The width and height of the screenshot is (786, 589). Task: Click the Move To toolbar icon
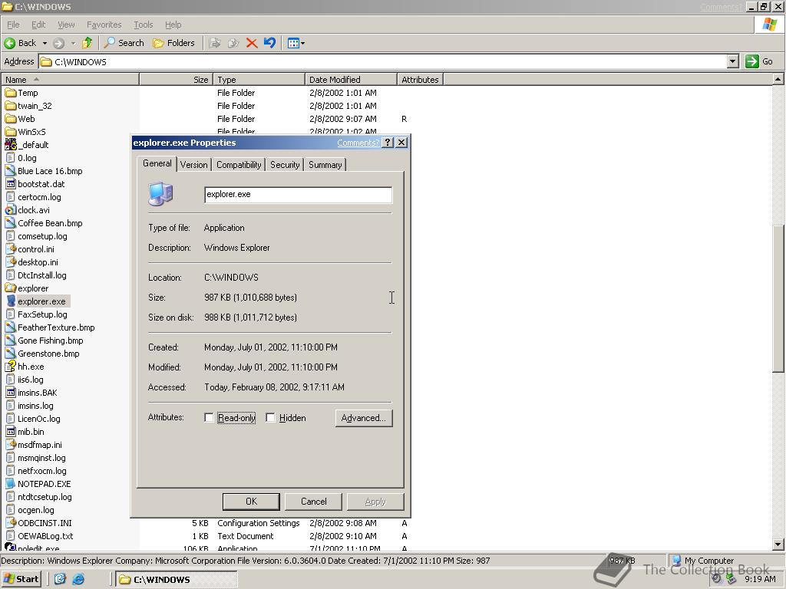tap(215, 43)
